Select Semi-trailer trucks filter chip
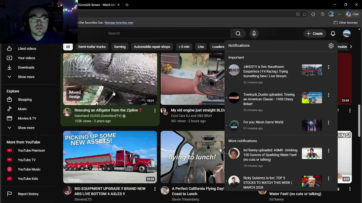Screen dimensions: 362x203 [92, 47]
